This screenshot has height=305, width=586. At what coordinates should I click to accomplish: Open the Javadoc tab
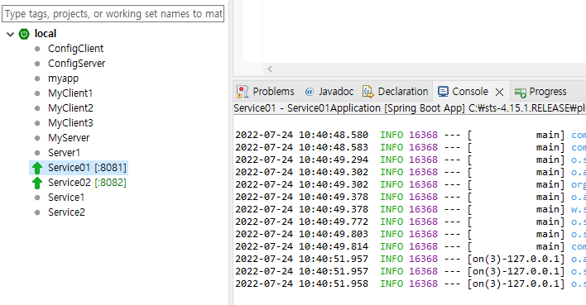coord(335,92)
